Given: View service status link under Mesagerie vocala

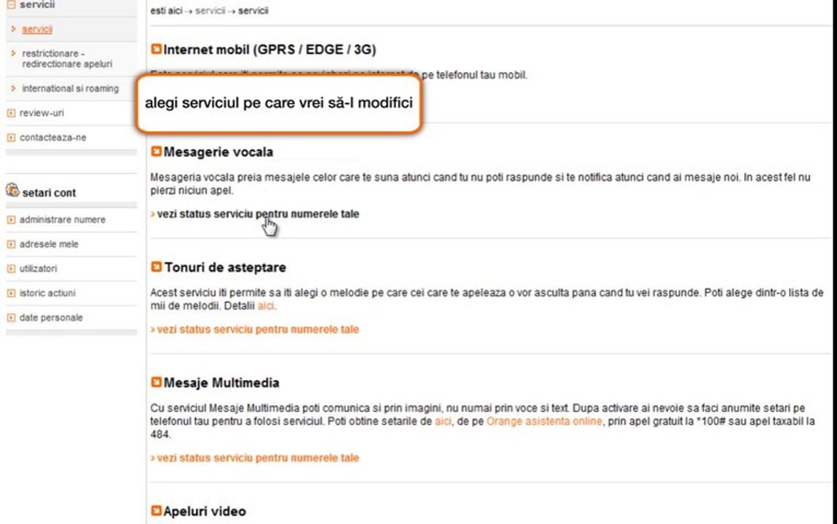Looking at the screenshot, I should [x=257, y=214].
